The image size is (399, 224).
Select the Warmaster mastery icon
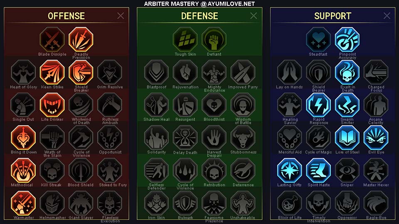(23, 203)
